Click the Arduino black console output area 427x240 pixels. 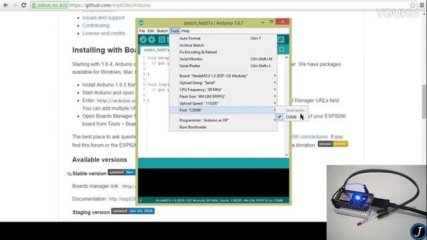click(213, 183)
